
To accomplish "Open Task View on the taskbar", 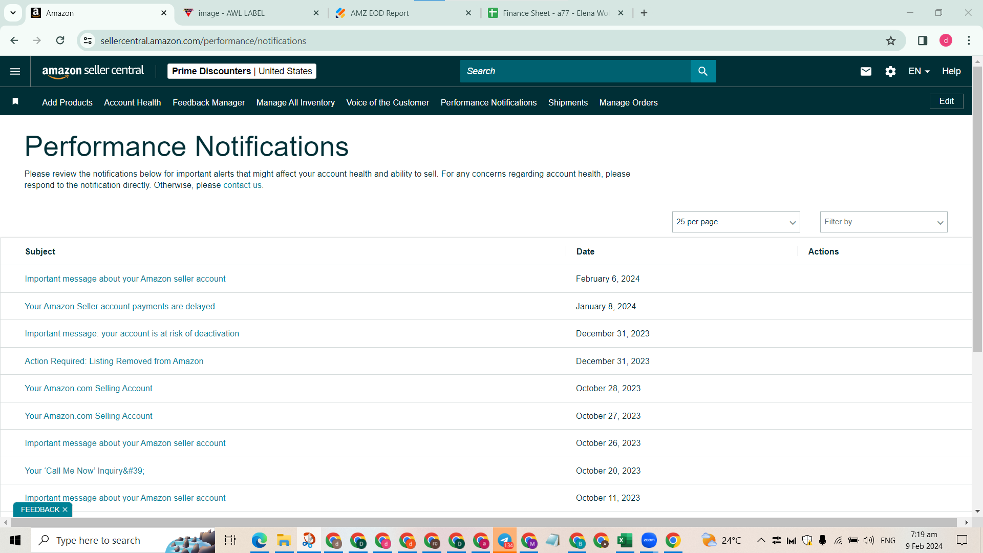I will [x=230, y=540].
